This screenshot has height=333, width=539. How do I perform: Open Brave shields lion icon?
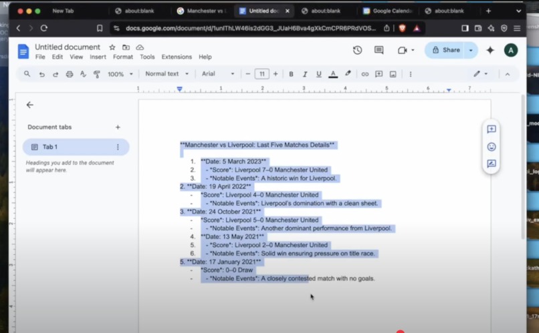point(402,28)
